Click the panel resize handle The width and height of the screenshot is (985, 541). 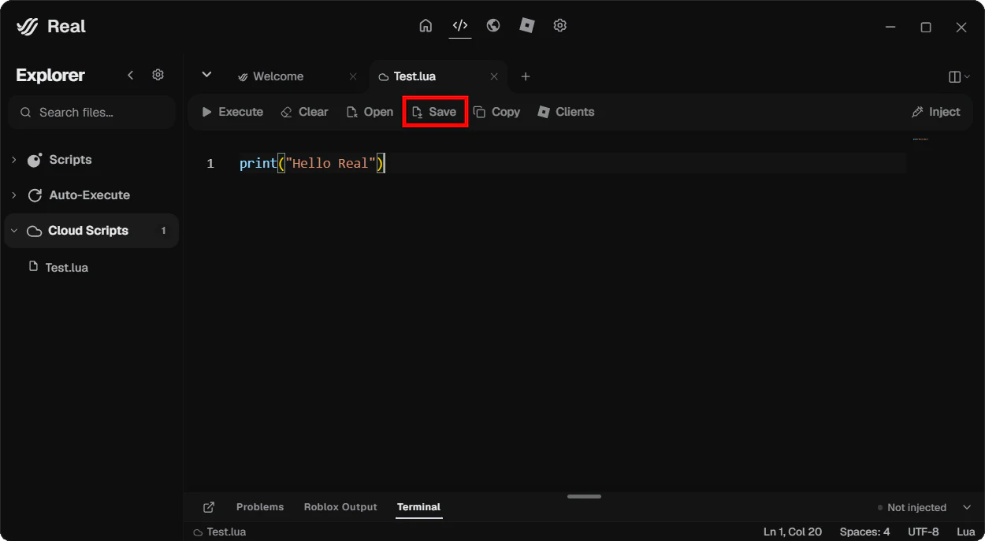[584, 496]
